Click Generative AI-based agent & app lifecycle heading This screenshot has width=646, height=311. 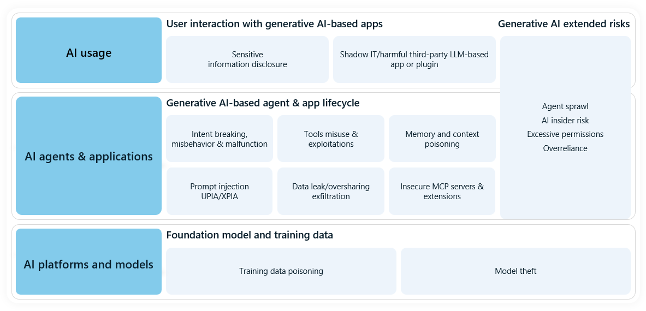(x=263, y=103)
